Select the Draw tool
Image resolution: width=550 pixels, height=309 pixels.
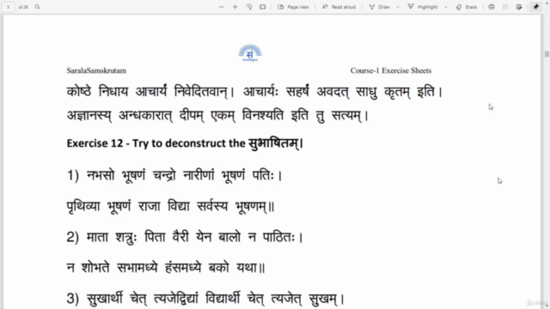[379, 7]
